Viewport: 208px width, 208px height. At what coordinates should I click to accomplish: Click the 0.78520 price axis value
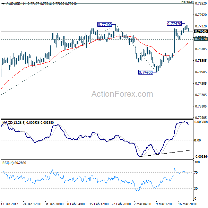point(201,3)
